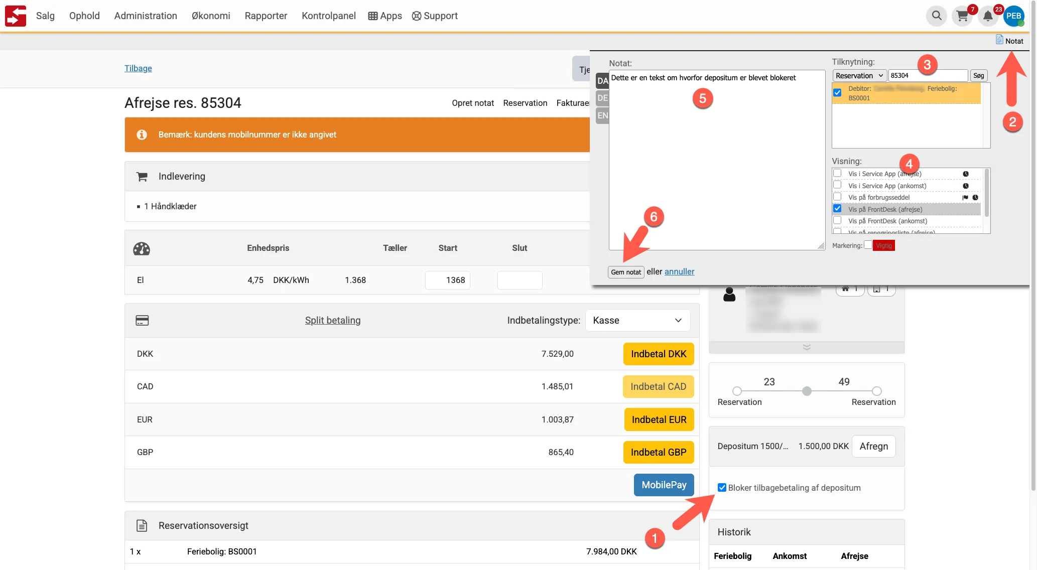
Task: Click the Gem notat button
Action: [x=625, y=272]
